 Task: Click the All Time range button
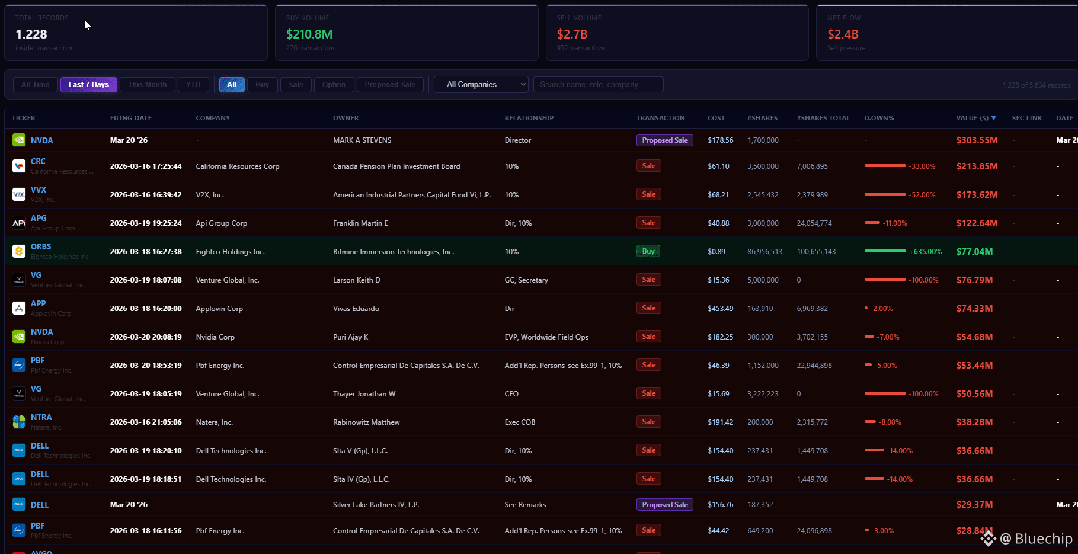coord(36,85)
